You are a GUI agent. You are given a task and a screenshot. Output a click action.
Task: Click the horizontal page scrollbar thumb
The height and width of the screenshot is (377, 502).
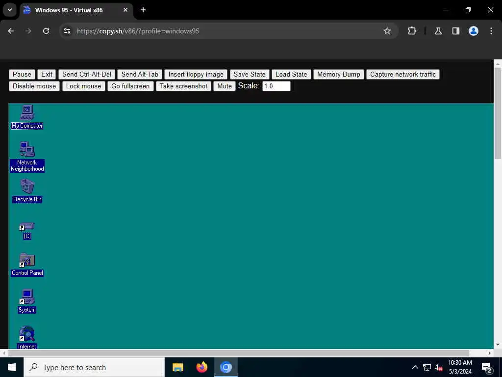pos(239,353)
